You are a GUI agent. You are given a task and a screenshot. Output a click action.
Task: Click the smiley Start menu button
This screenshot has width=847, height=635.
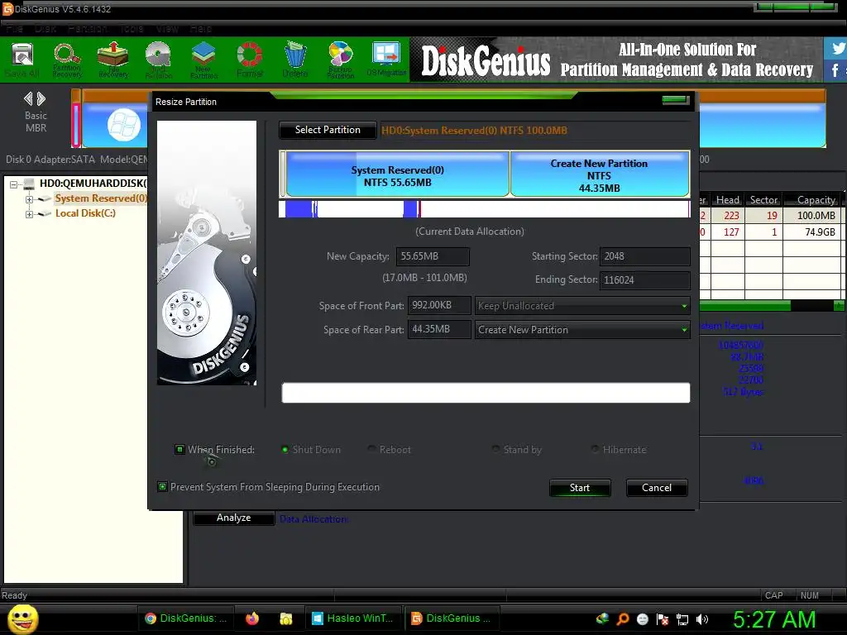[22, 618]
